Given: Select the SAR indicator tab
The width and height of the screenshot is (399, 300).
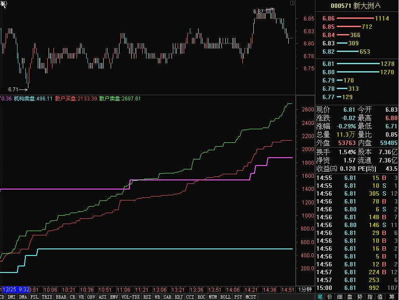Looking at the screenshot, I should click(167, 297).
